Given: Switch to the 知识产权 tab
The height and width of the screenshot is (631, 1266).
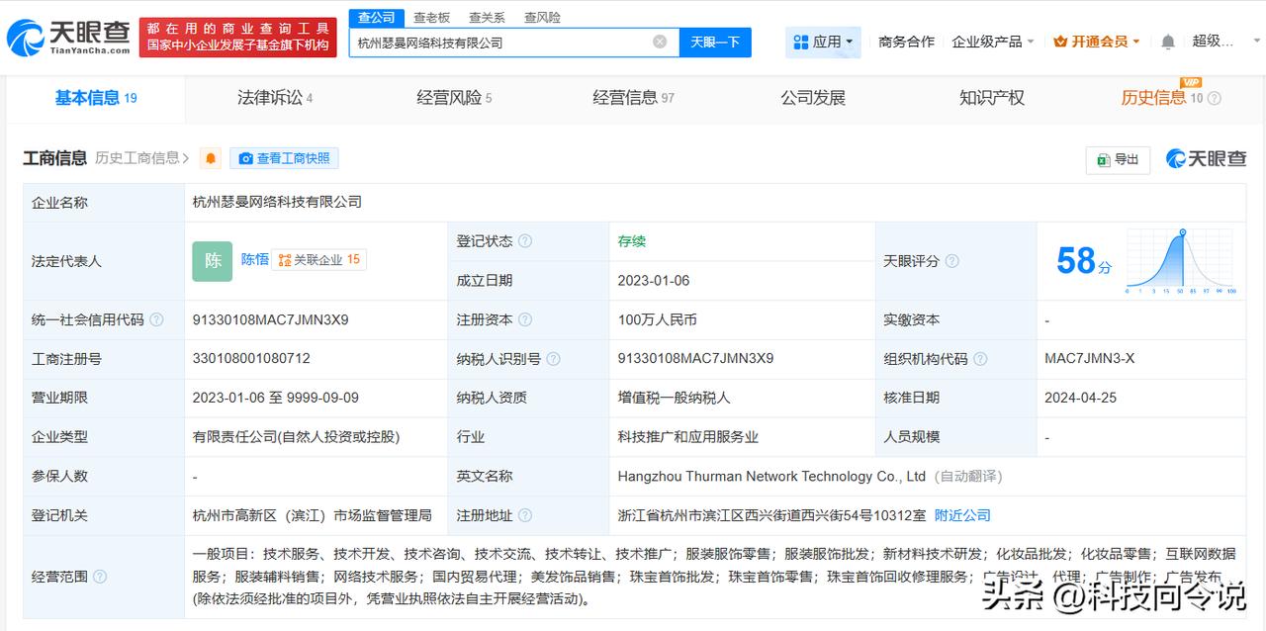Looking at the screenshot, I should click(992, 98).
